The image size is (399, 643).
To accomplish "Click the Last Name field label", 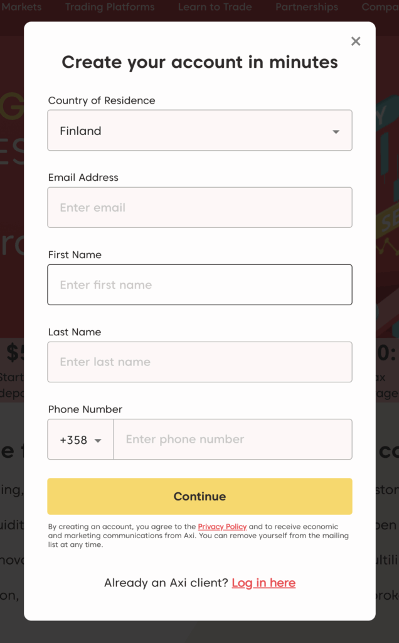I will click(75, 332).
